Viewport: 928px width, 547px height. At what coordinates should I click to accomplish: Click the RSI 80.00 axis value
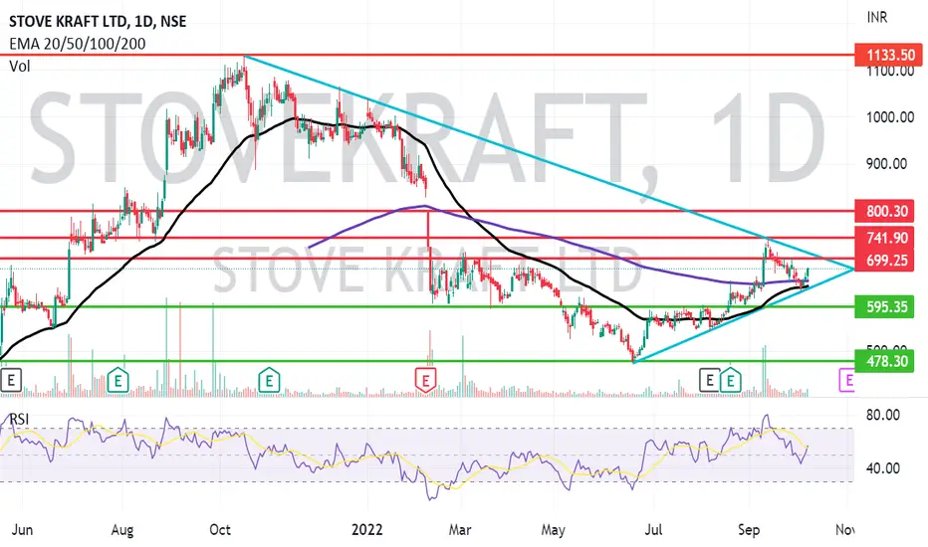tap(882, 415)
